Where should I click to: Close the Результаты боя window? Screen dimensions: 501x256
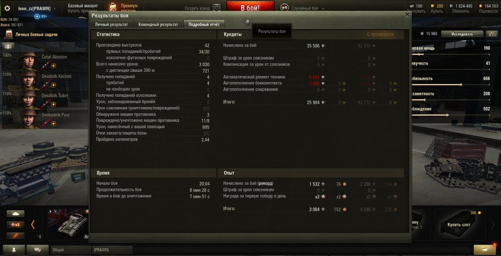point(407,15)
